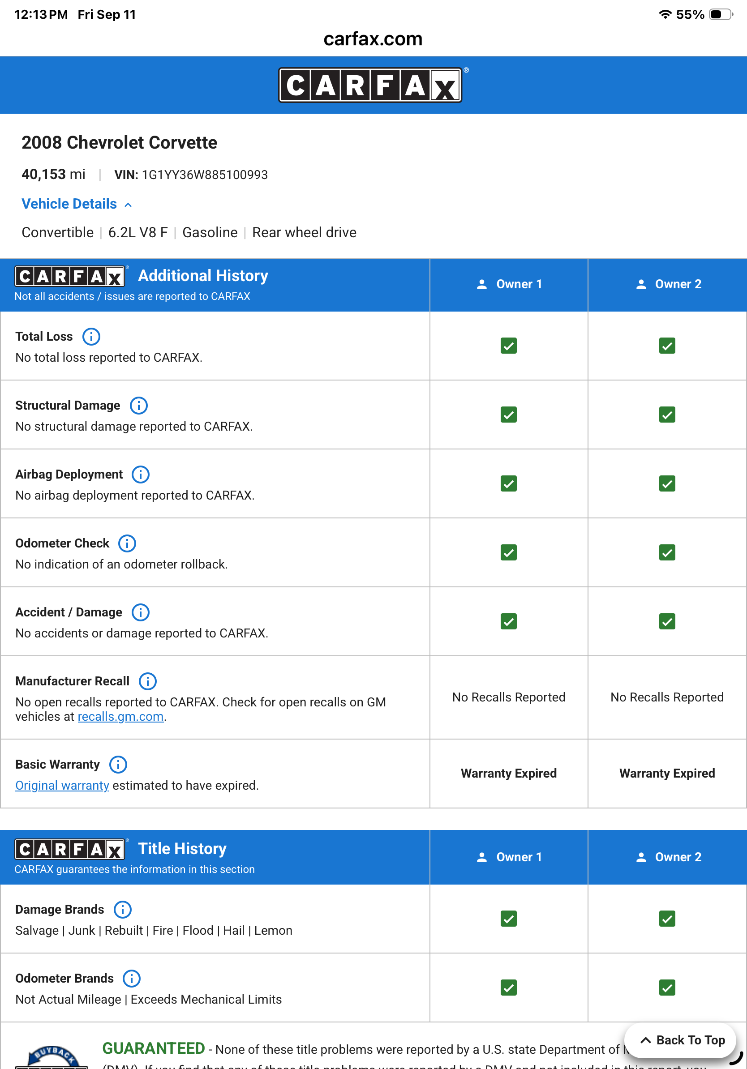
Task: Click the Odometer Check checkmark for Owner 1
Action: coord(509,552)
